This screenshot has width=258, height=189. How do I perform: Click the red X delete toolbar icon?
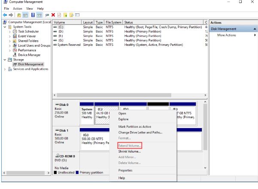pos(53,15)
